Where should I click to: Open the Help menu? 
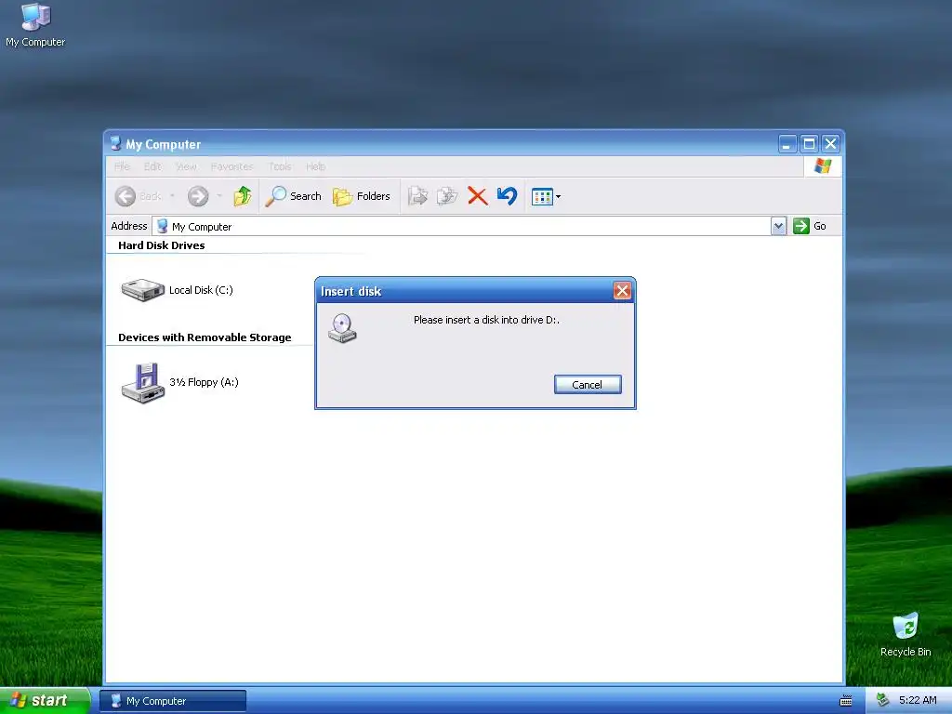[316, 166]
